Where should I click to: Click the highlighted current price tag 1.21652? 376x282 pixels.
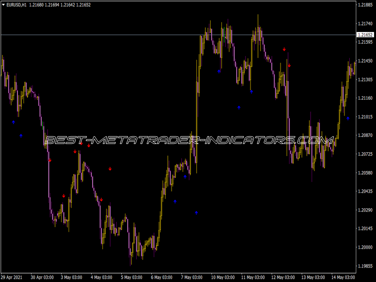click(365, 35)
